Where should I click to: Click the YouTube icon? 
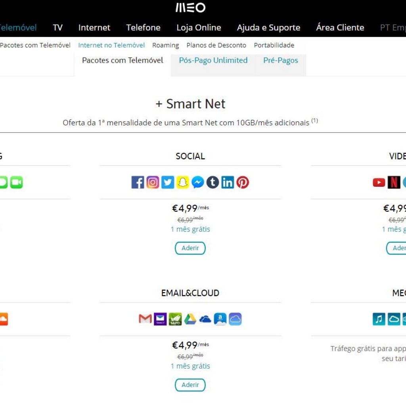[x=379, y=182]
